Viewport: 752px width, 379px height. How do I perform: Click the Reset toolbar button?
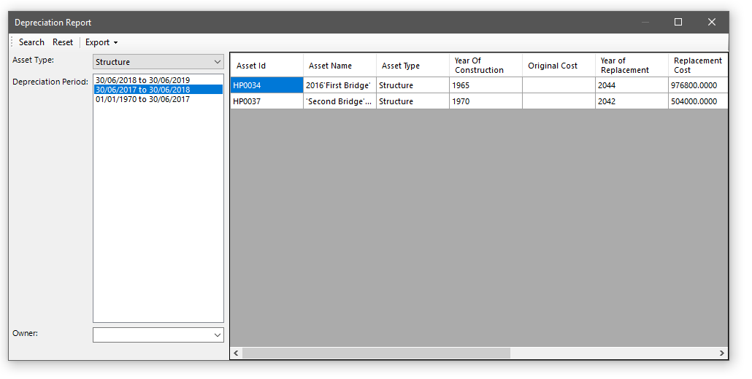click(63, 42)
